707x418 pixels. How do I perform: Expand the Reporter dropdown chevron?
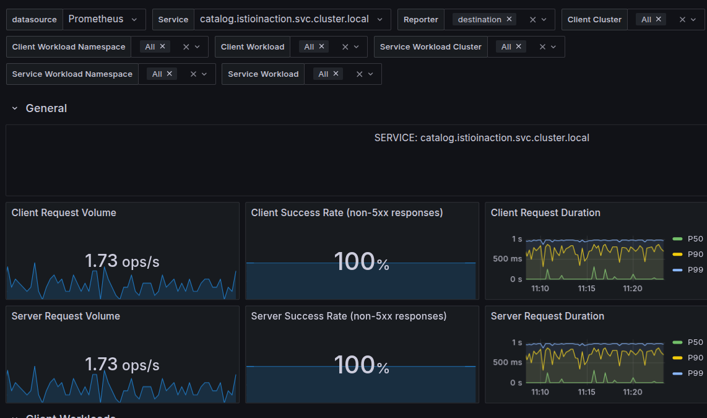point(544,20)
